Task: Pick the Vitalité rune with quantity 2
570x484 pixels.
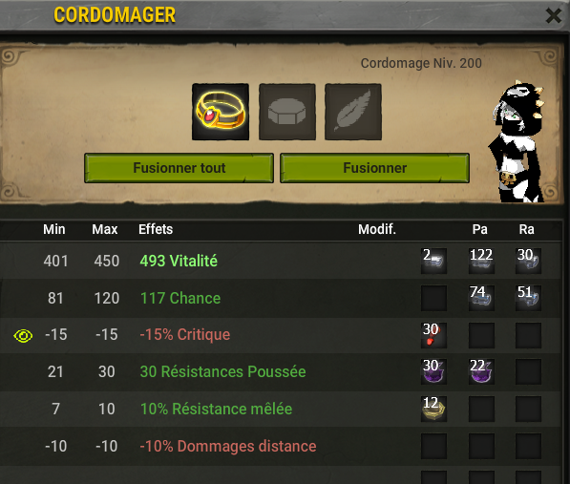Action: coord(433,261)
